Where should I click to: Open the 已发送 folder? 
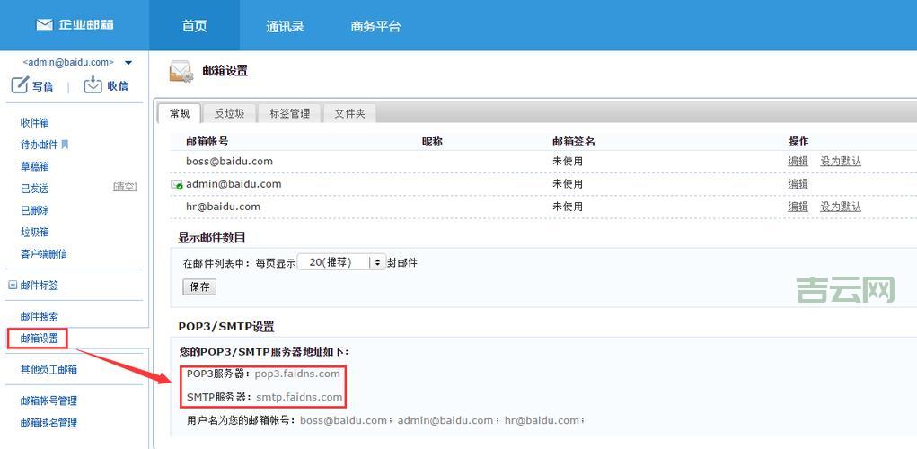[34, 189]
